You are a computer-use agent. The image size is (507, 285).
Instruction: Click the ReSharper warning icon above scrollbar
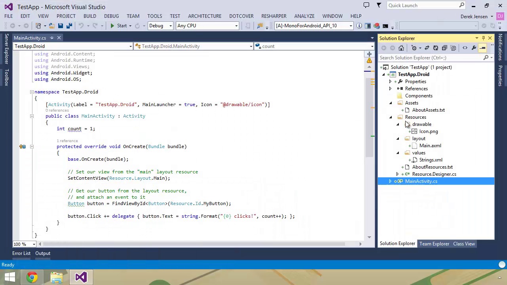click(369, 61)
